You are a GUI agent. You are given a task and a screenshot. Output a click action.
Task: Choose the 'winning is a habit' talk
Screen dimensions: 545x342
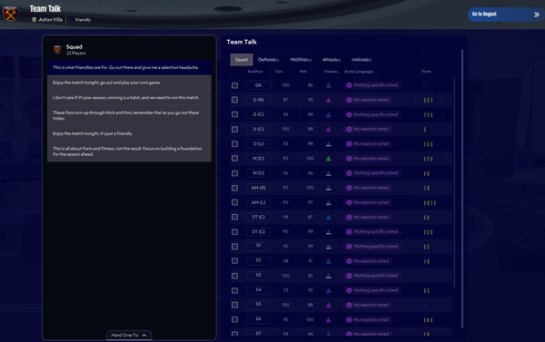click(129, 98)
